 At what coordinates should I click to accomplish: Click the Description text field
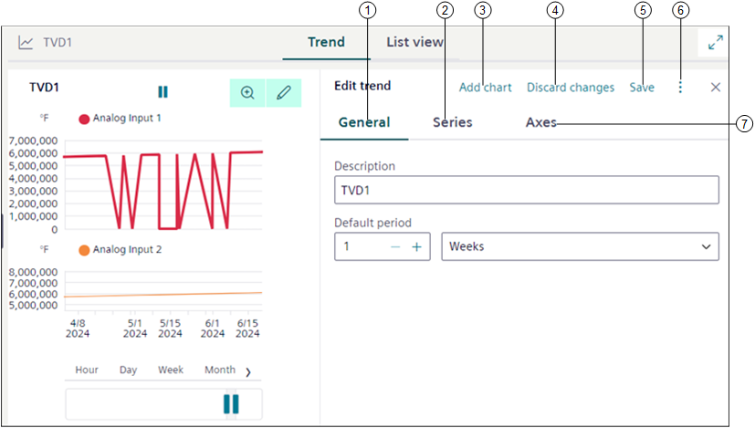click(527, 191)
